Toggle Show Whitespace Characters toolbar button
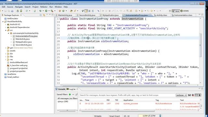Image resolution: width=208 pixels, height=117 pixels. tap(93, 11)
